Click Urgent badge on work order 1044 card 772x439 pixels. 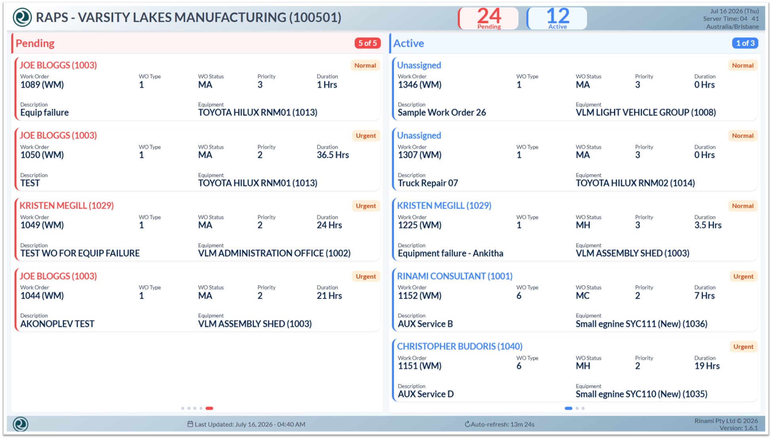[x=365, y=276]
